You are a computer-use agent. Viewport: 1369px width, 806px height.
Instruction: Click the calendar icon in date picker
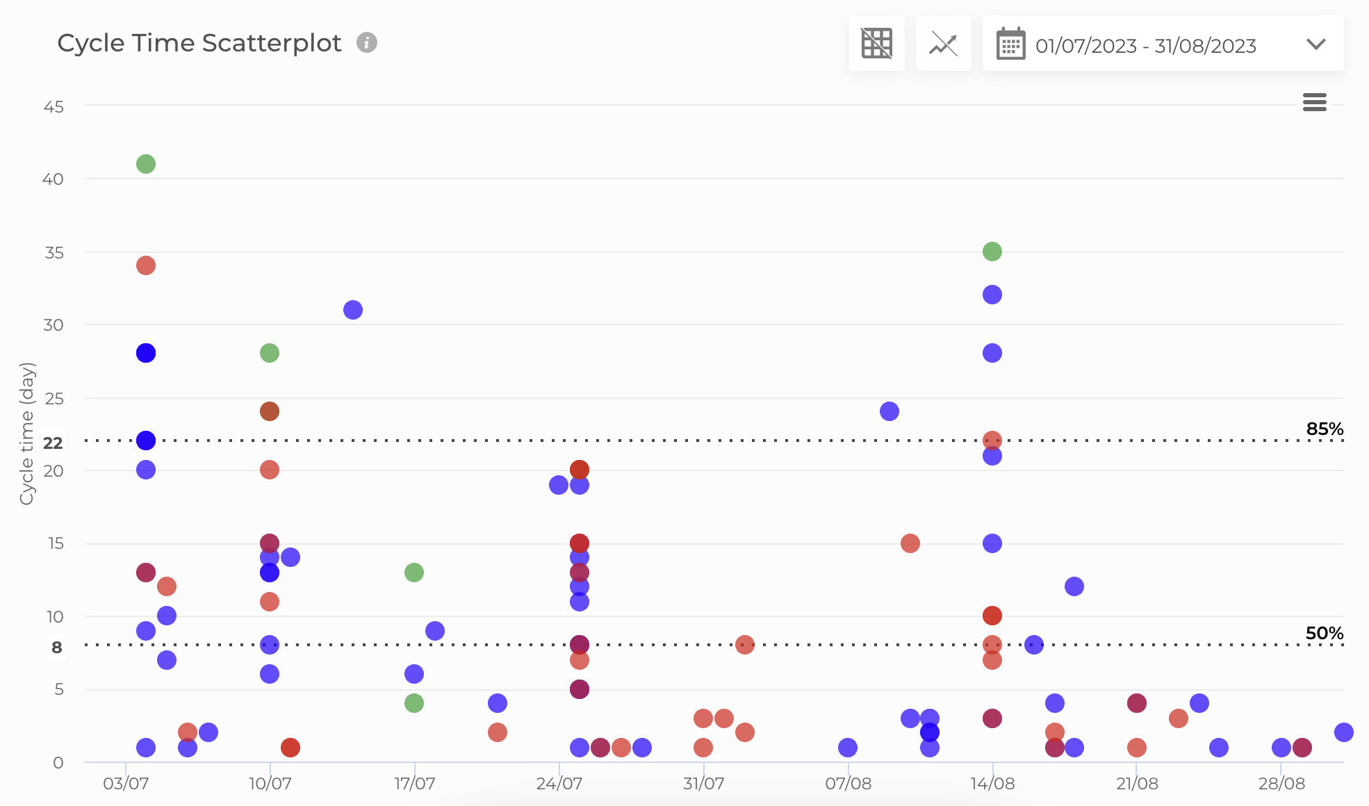pyautogui.click(x=1010, y=44)
